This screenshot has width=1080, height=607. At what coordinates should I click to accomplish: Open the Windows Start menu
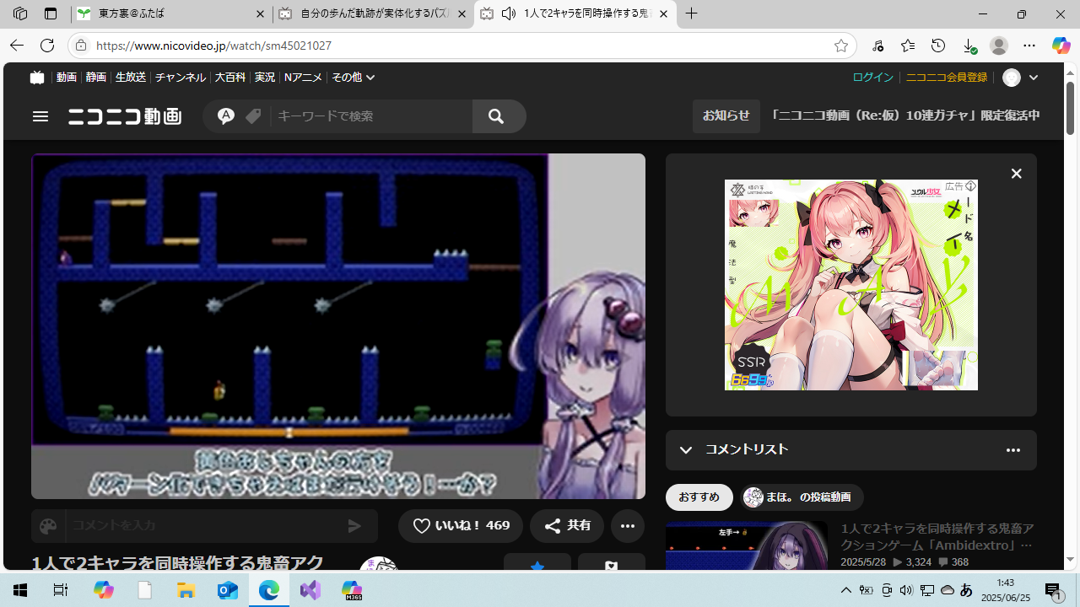click(x=20, y=590)
